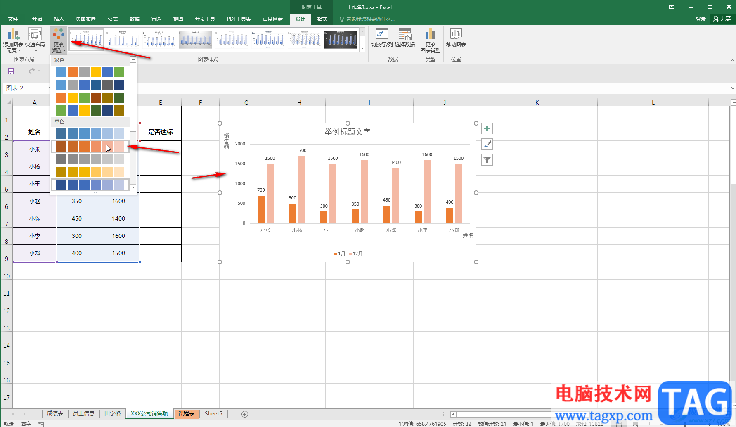The height and width of the screenshot is (427, 736).
Task: Choose the monochrome orange palette row
Action: (90, 146)
